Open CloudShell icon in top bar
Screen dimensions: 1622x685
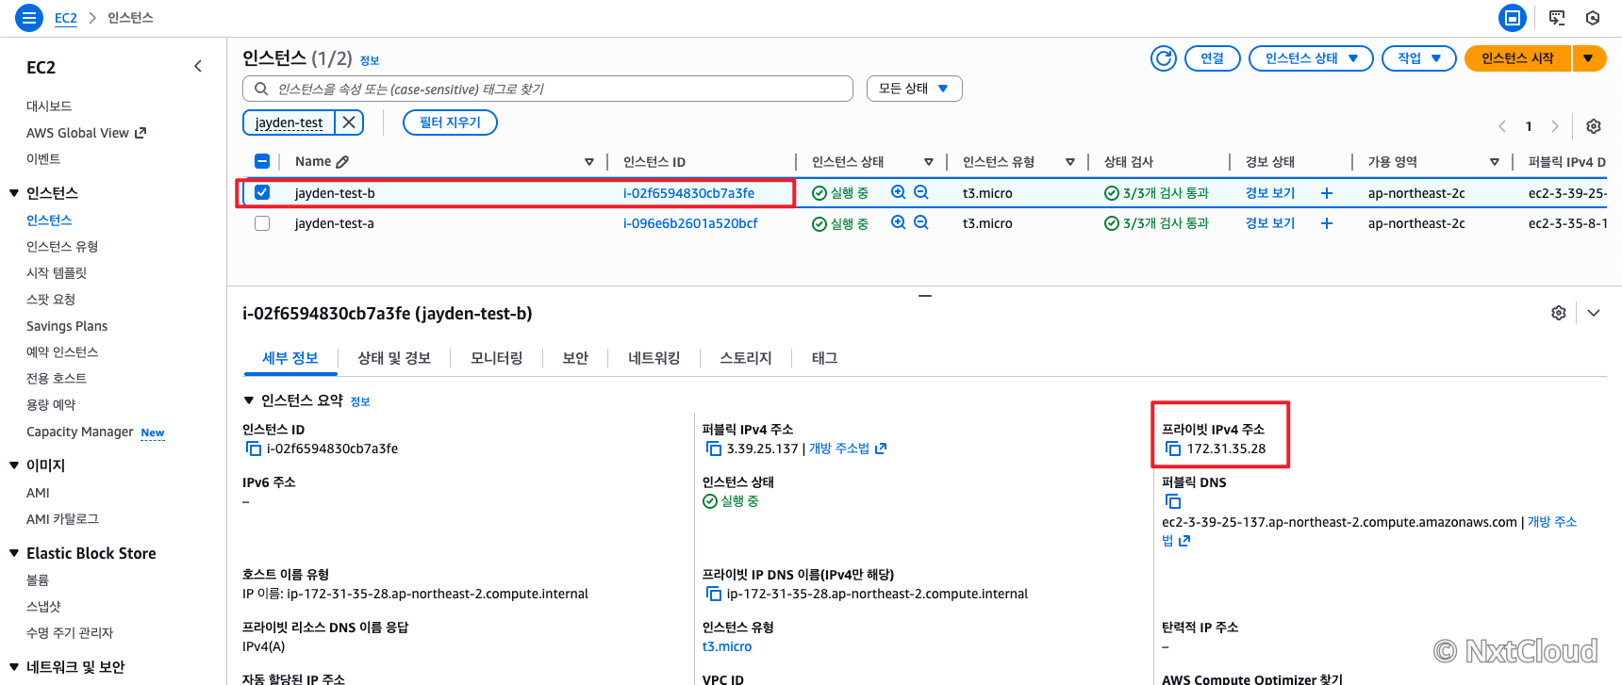point(1557,18)
